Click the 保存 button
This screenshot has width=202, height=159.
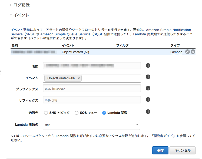pyautogui.click(x=160, y=150)
